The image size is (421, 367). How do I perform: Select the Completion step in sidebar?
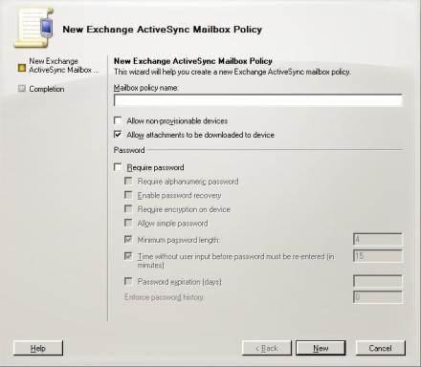coord(41,89)
